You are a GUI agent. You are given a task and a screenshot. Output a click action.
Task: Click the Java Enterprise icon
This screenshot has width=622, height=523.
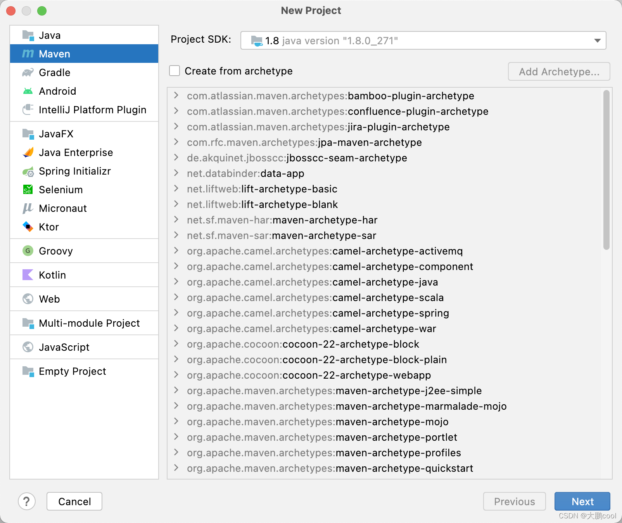tap(28, 152)
